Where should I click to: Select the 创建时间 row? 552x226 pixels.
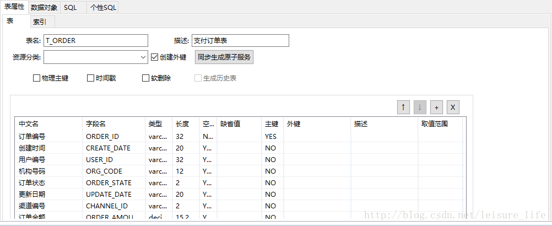(x=240, y=148)
